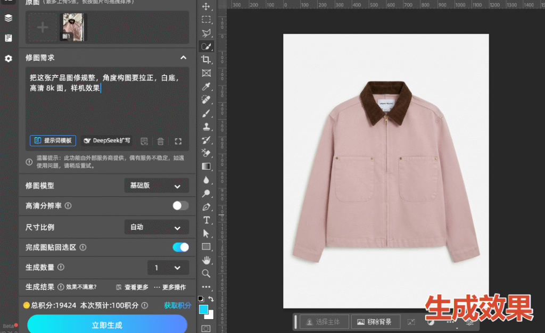Select the Eyedropper tool
Viewport: 545px width, 333px height.
pyautogui.click(x=206, y=87)
